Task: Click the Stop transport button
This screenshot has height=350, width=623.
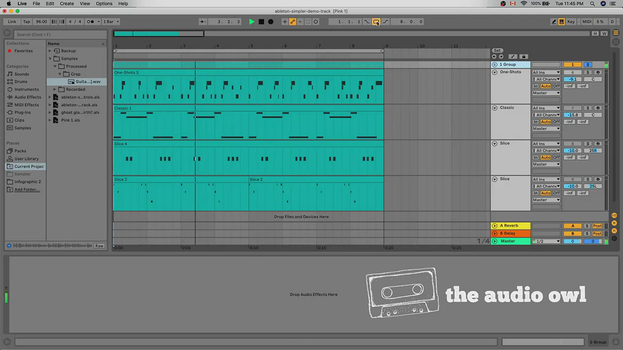Action: pos(261,22)
